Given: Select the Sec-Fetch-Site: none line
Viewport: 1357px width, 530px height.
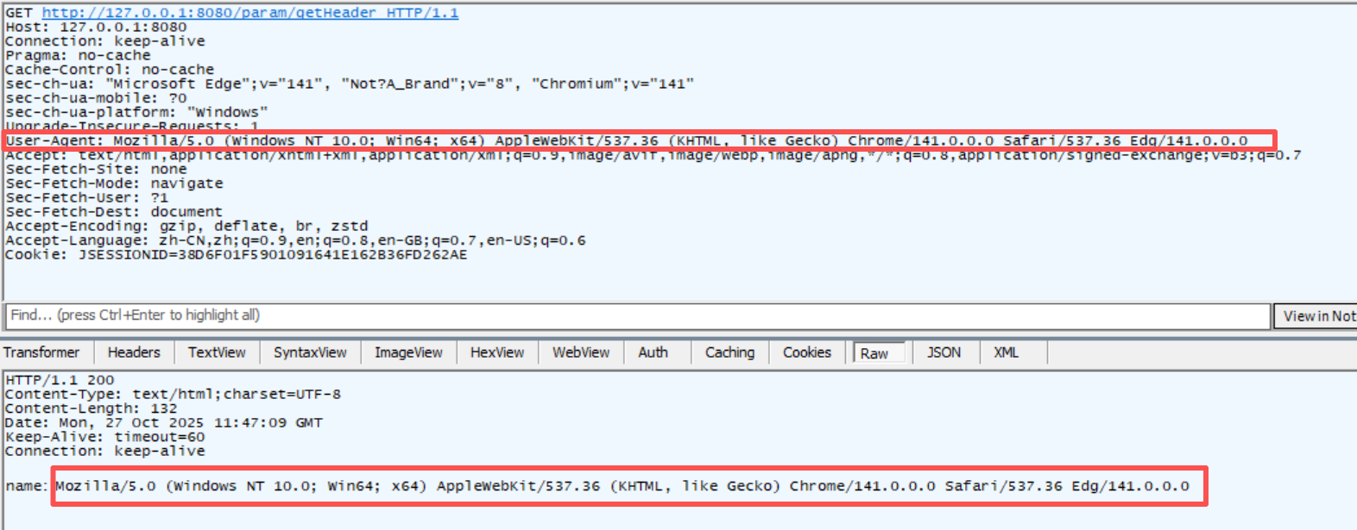Looking at the screenshot, I should (x=96, y=169).
